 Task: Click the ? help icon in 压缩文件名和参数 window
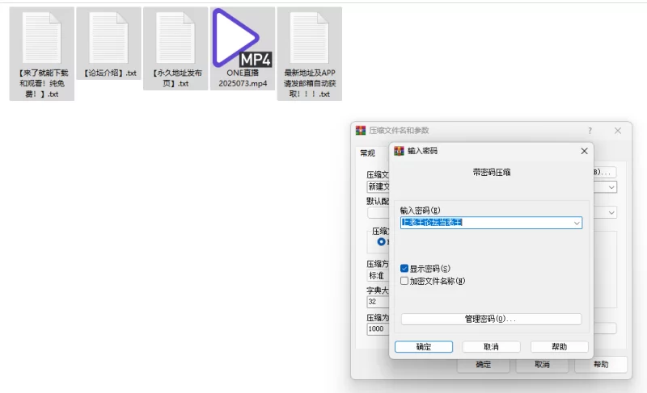(590, 131)
